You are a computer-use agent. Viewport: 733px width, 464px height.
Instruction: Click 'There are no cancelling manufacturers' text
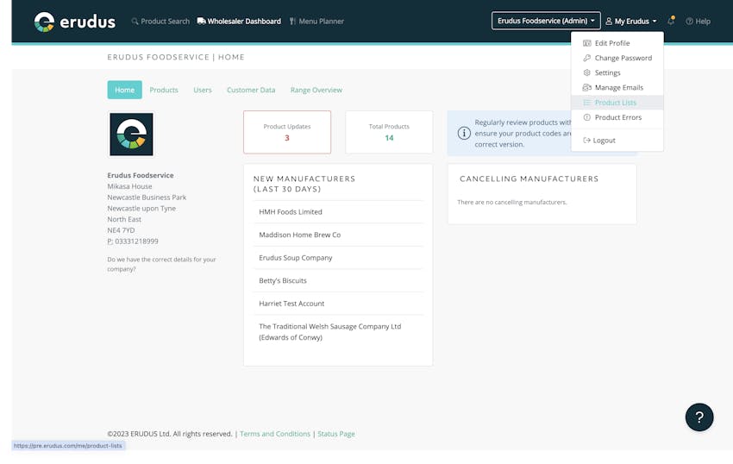click(512, 202)
